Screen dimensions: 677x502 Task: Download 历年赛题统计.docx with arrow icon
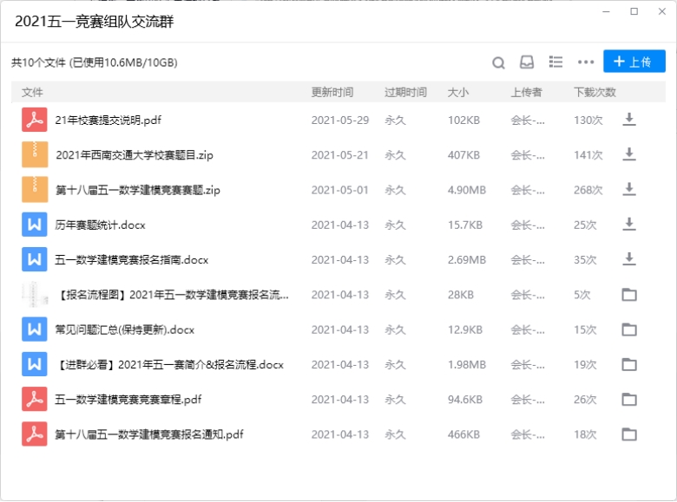629,225
